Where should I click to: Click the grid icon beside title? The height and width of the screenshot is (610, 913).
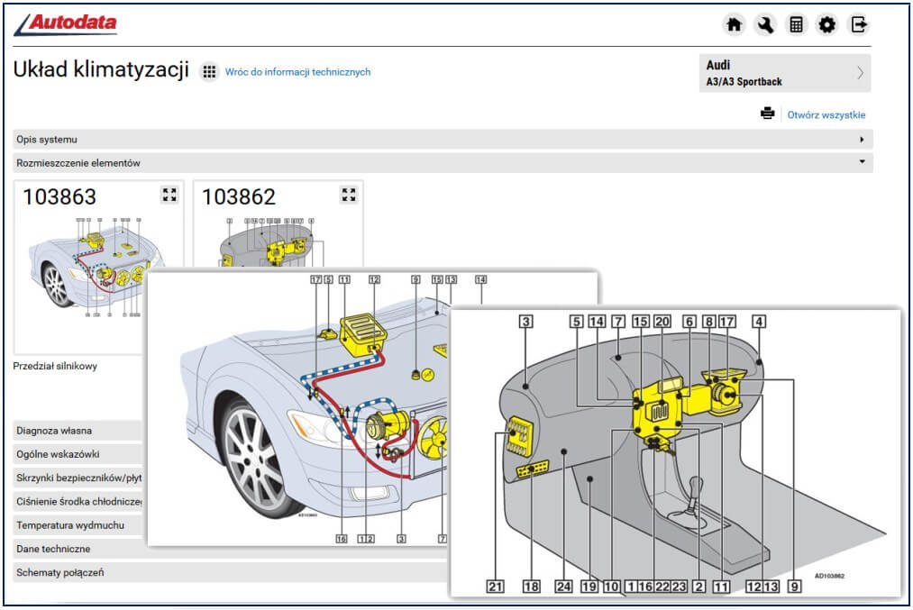[x=209, y=71]
